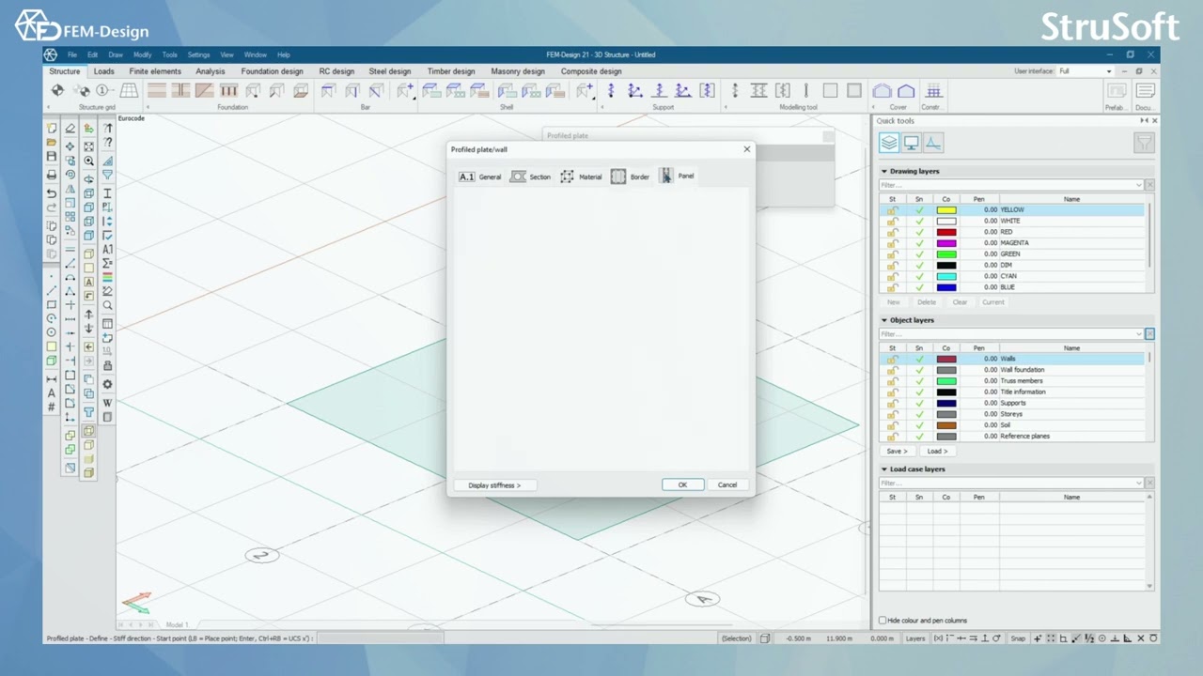The height and width of the screenshot is (676, 1203).
Task: Select the grid plane tool in the ribbon
Action: [x=129, y=91]
